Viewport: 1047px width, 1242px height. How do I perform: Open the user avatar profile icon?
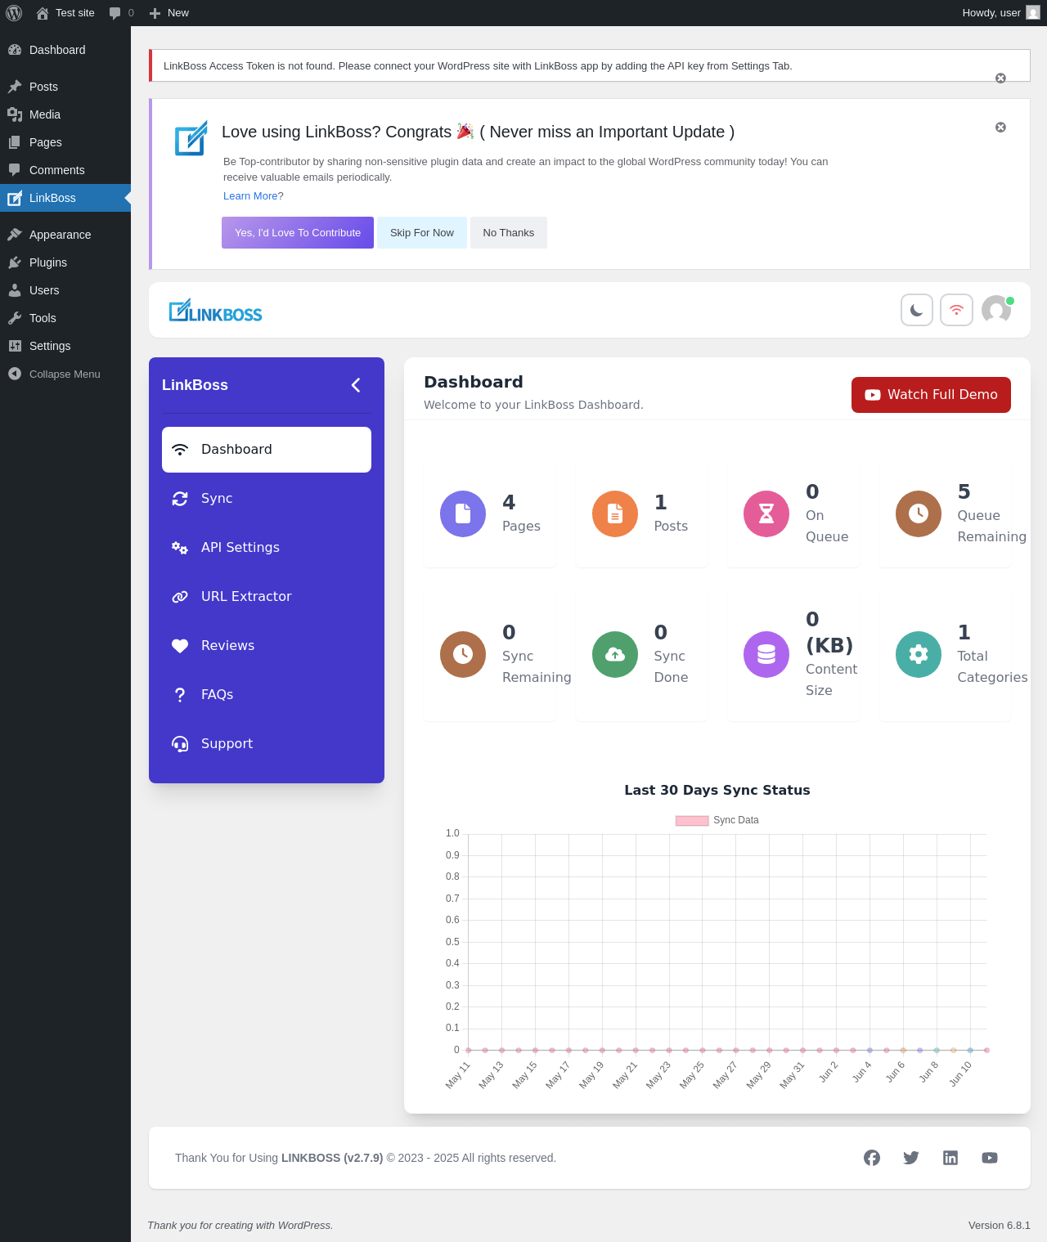[x=996, y=310]
